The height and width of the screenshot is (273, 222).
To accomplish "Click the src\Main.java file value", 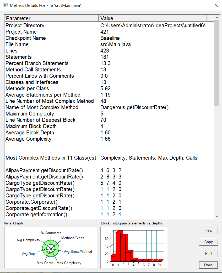I will click(115, 44).
